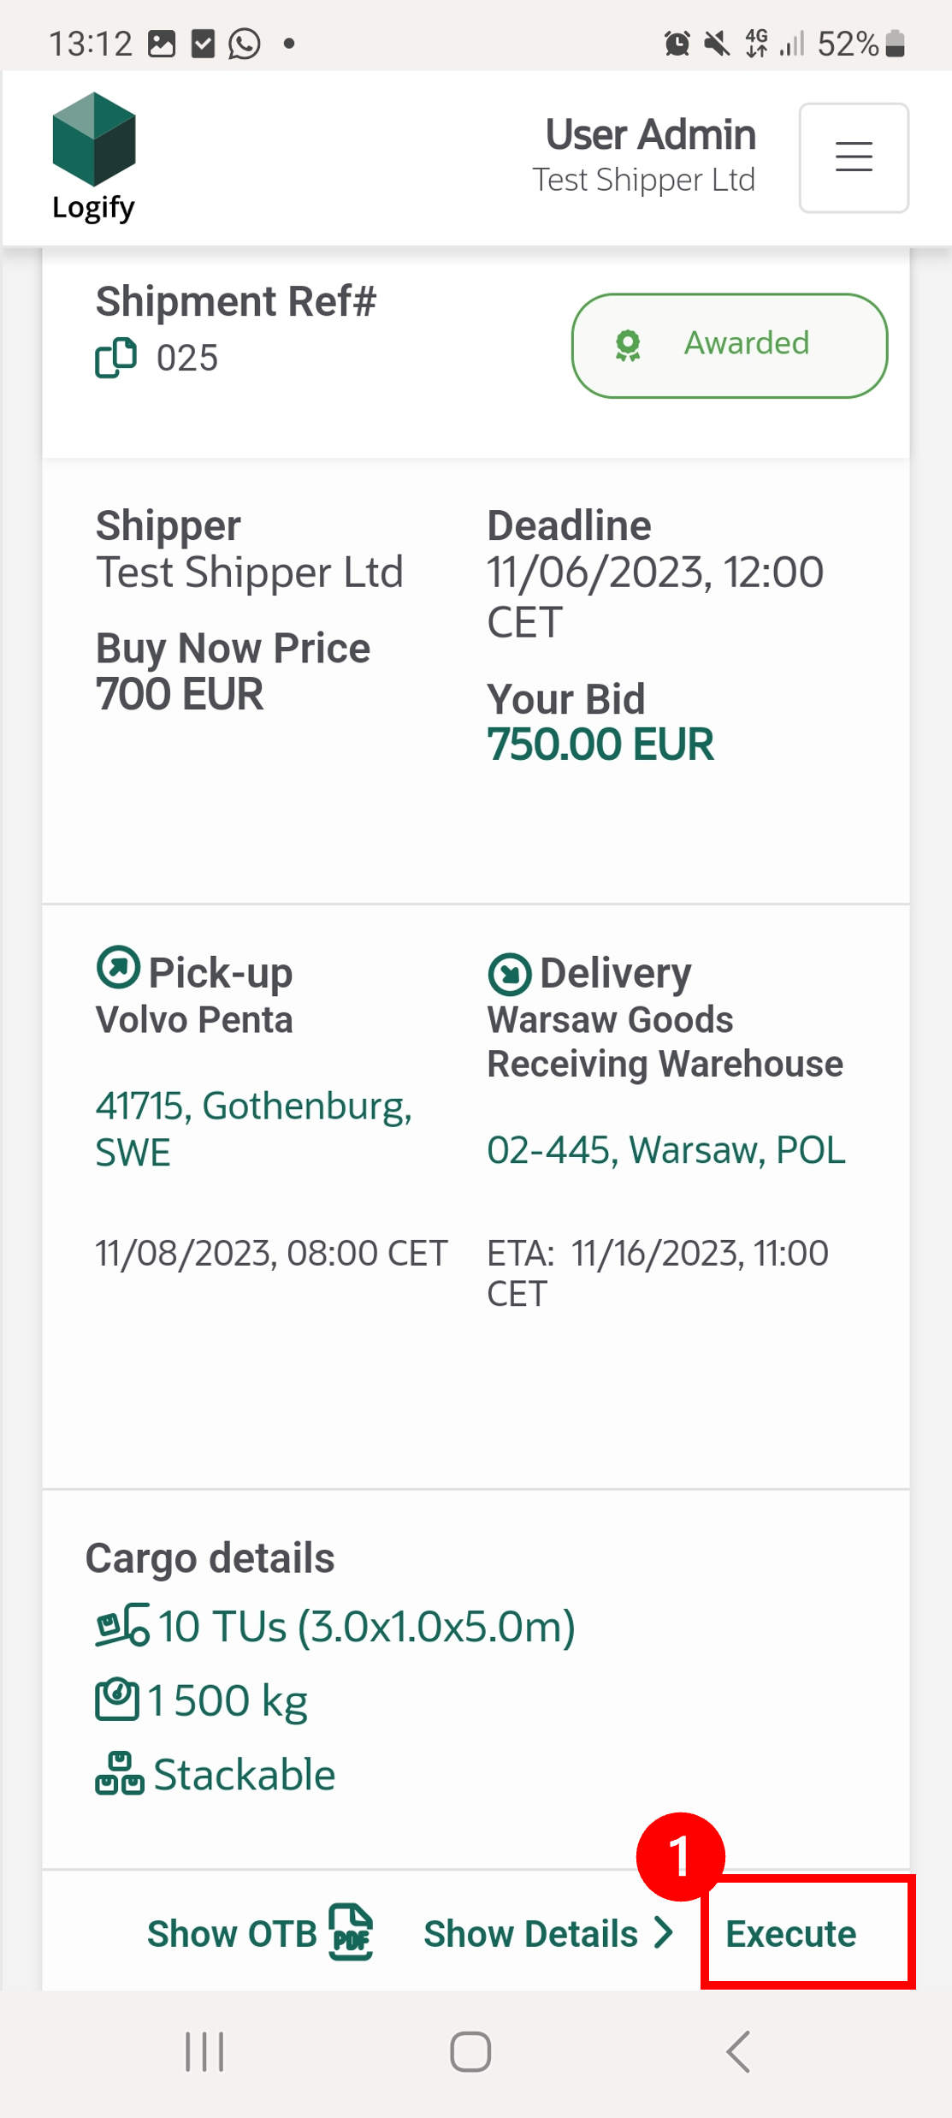The image size is (952, 2118).
Task: Open the Gothenburg pick-up address link
Action: 254,1129
